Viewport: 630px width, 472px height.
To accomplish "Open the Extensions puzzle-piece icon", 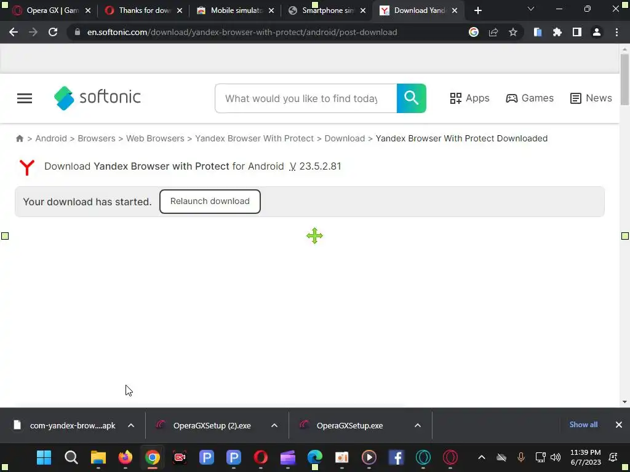I will 557,32.
